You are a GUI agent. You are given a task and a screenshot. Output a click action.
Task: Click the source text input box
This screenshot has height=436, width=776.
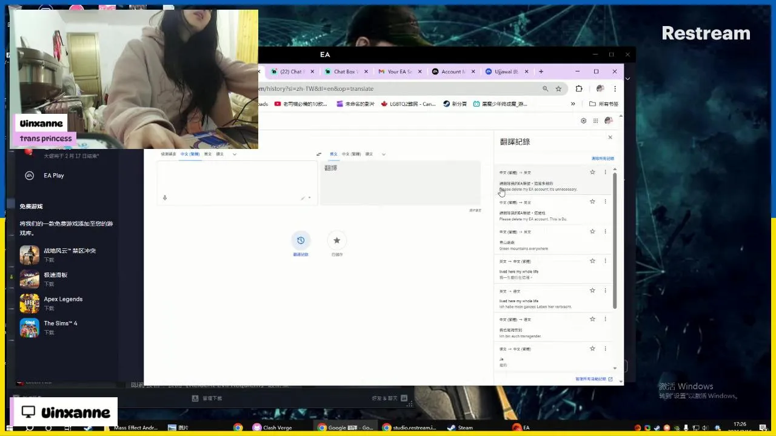[237, 182]
